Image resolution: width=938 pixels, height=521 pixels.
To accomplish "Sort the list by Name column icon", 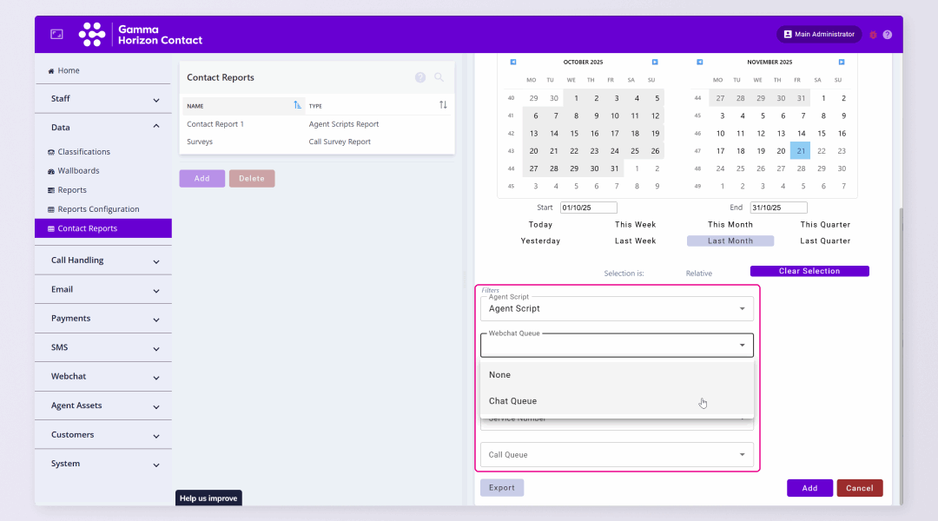I will pos(297,105).
